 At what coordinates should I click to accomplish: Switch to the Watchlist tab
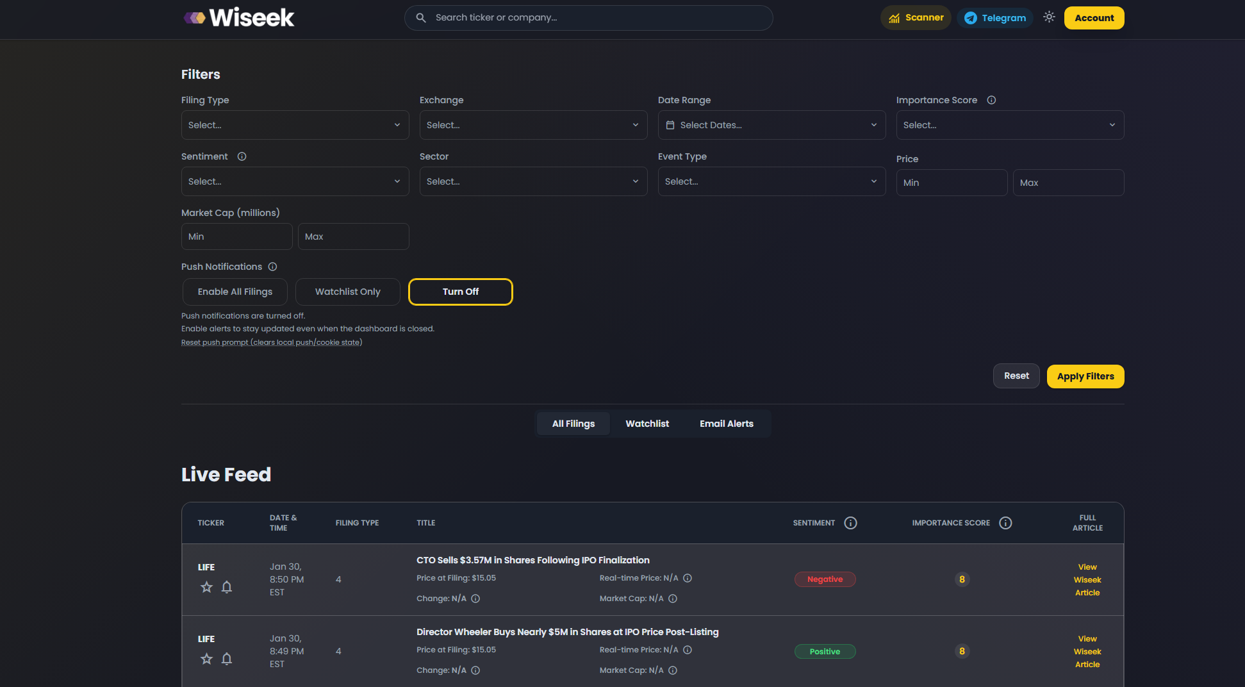[647, 424]
